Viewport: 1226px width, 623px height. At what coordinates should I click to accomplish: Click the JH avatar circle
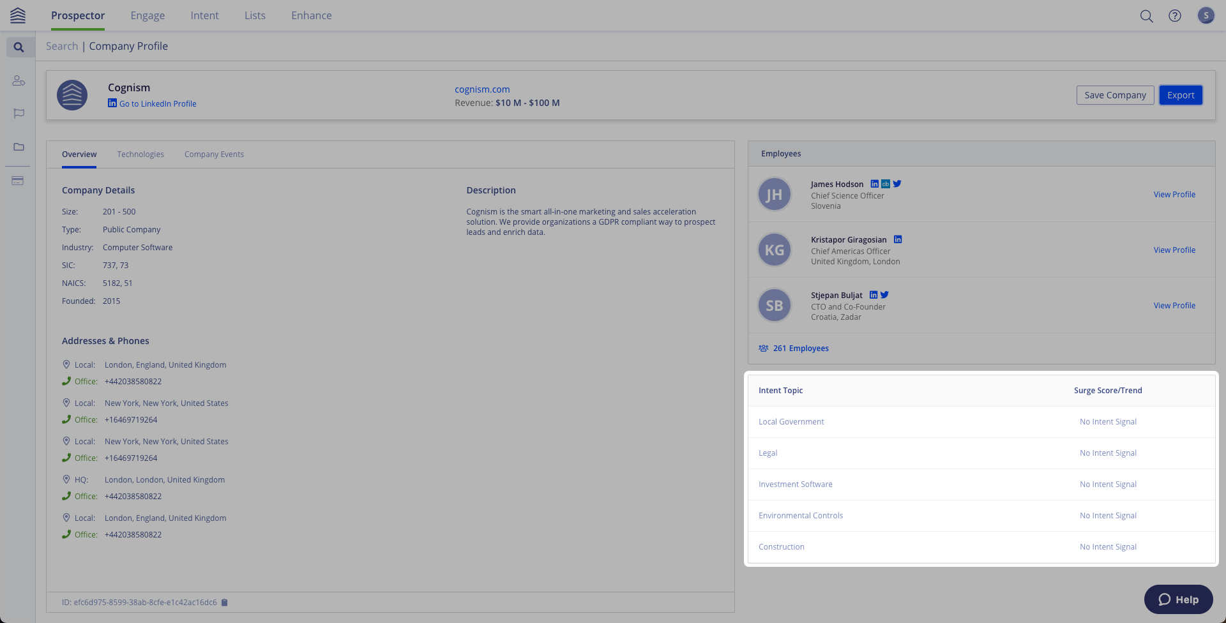[775, 194]
